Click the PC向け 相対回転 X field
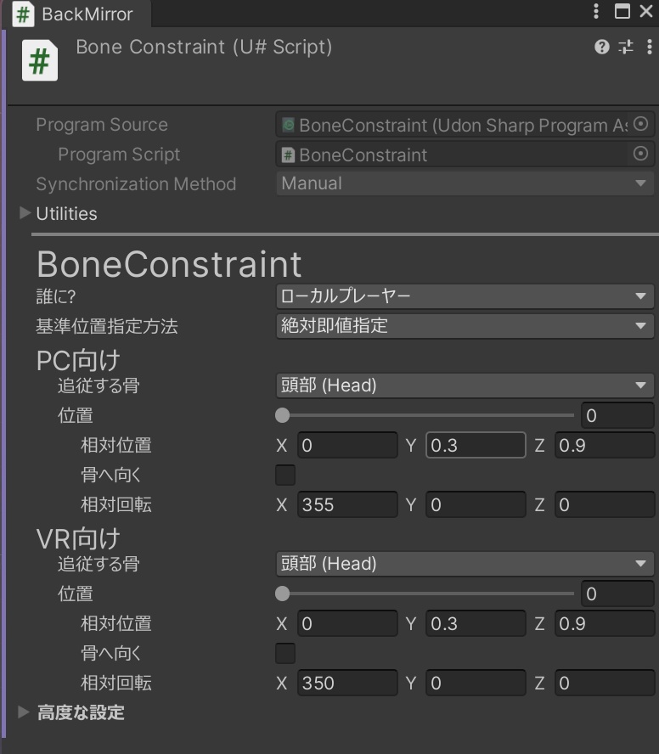This screenshot has width=659, height=754. click(x=346, y=505)
